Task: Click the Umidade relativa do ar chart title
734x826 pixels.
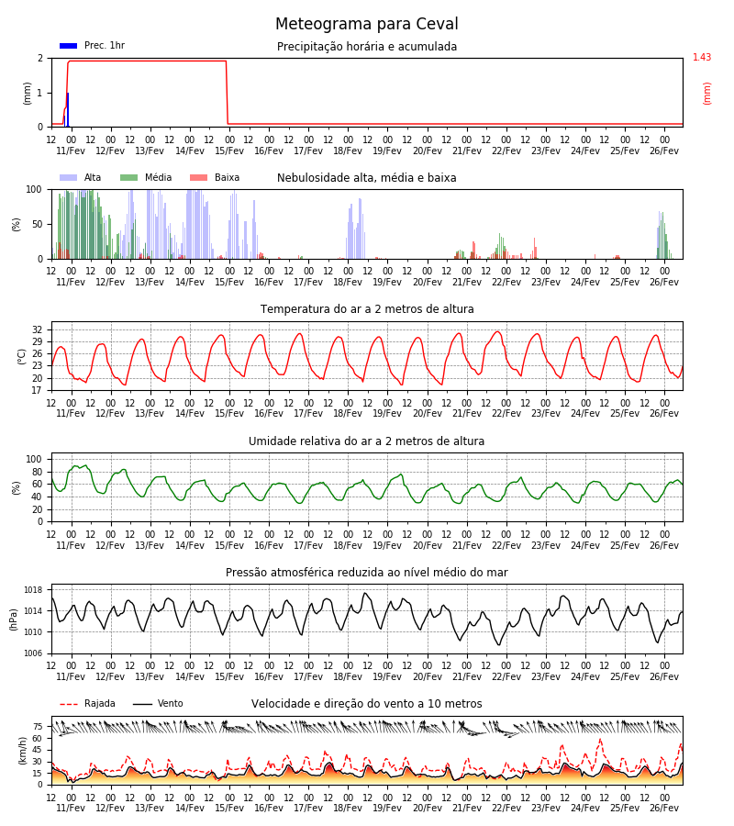Action: (366, 441)
